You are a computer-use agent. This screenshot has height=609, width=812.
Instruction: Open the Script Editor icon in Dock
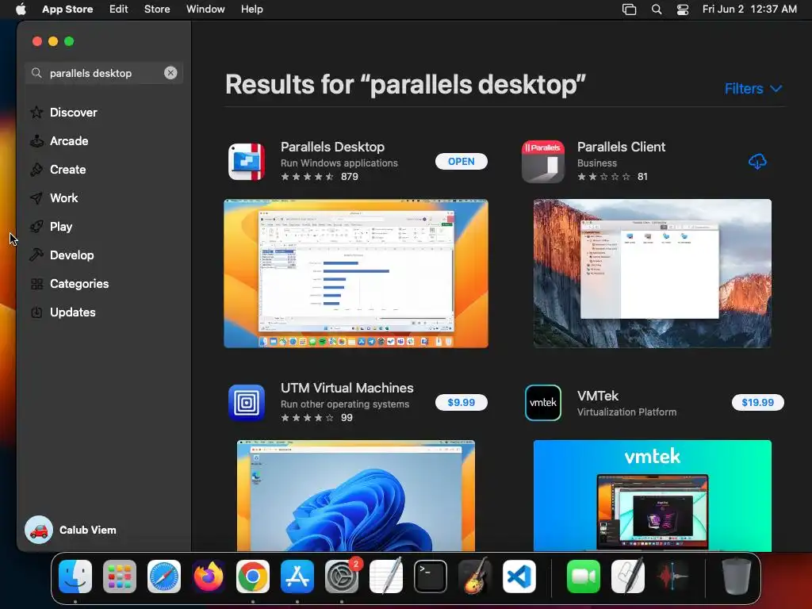point(628,576)
